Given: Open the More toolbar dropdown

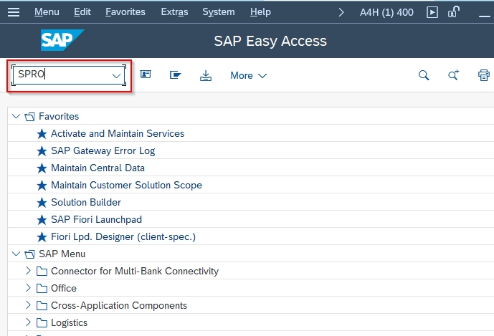Looking at the screenshot, I should pyautogui.click(x=248, y=75).
